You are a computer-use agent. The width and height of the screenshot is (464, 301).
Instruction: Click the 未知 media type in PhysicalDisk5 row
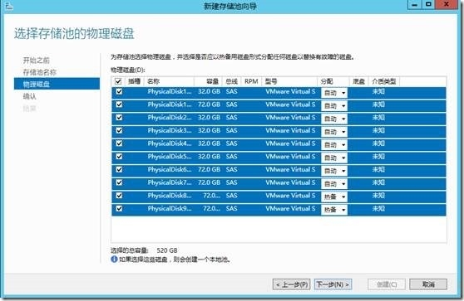(378, 157)
